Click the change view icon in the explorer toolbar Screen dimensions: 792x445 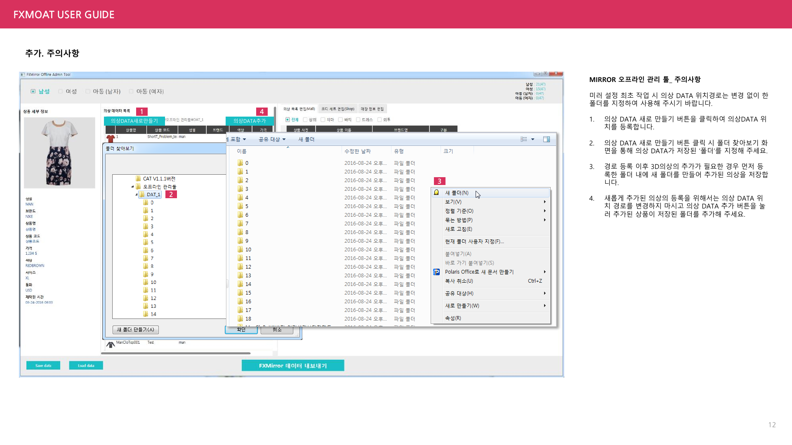524,139
